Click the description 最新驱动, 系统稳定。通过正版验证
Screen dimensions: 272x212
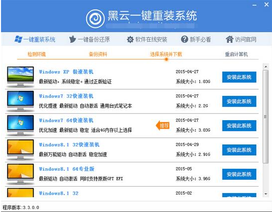click(x=75, y=81)
